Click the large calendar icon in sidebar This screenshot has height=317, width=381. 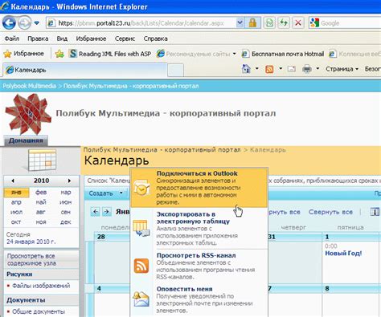click(42, 161)
